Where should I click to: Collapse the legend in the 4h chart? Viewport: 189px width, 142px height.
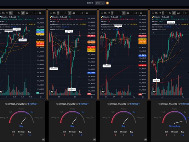[x=102, y=33]
